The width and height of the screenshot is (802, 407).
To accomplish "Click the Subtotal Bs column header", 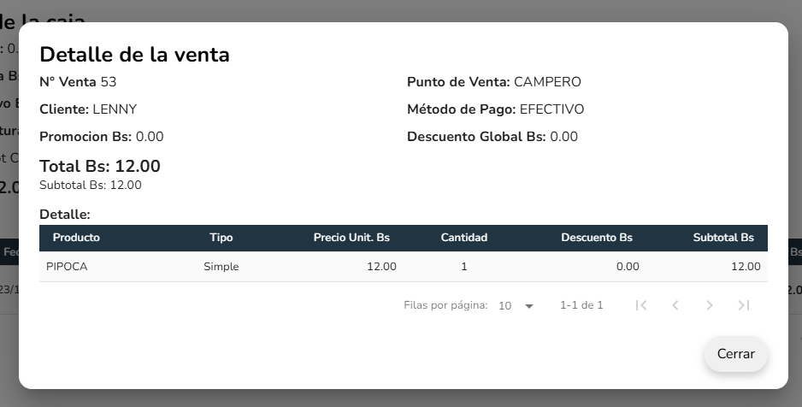I will coord(723,238).
